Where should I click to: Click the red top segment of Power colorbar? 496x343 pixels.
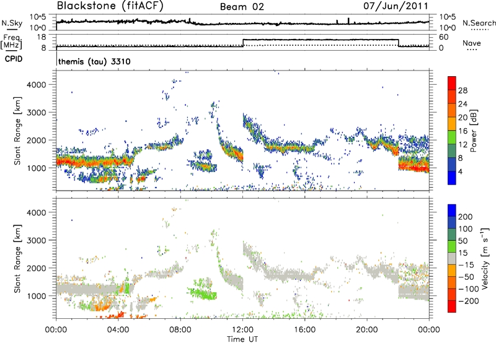pyautogui.click(x=452, y=83)
